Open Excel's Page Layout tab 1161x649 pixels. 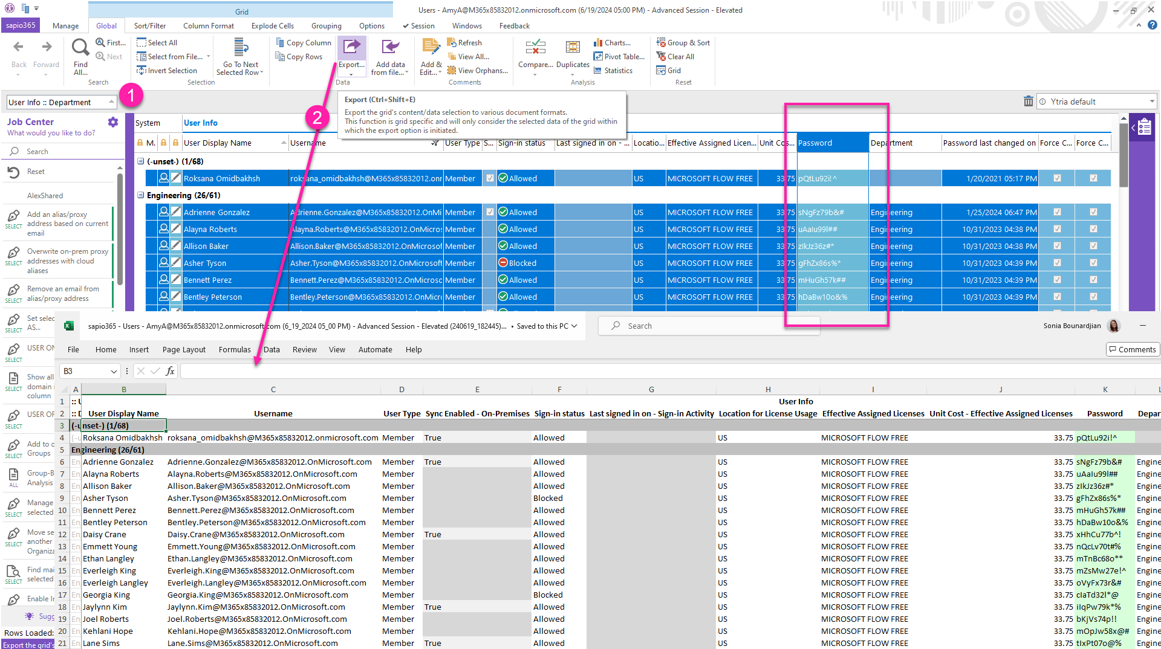click(184, 349)
